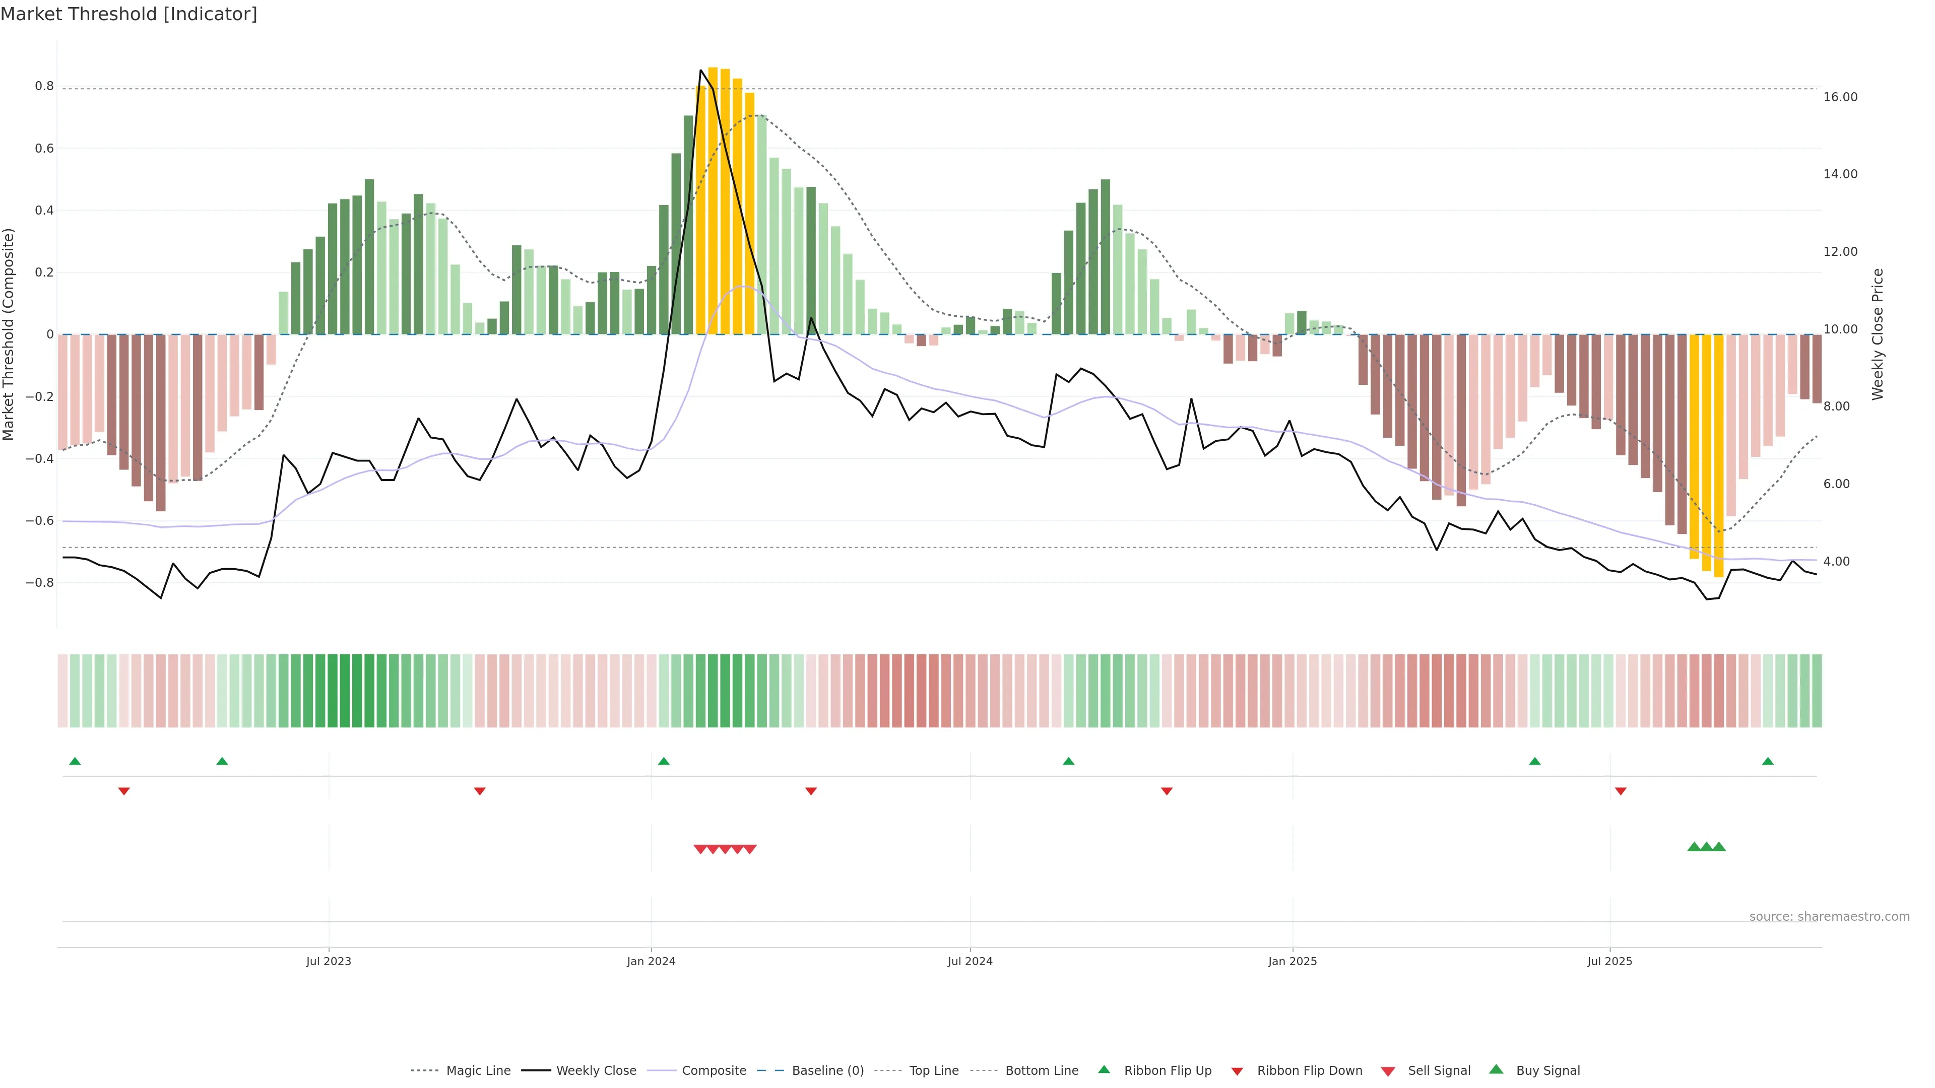Select the rightmost green Ribbon Flip Up marker

point(1768,762)
